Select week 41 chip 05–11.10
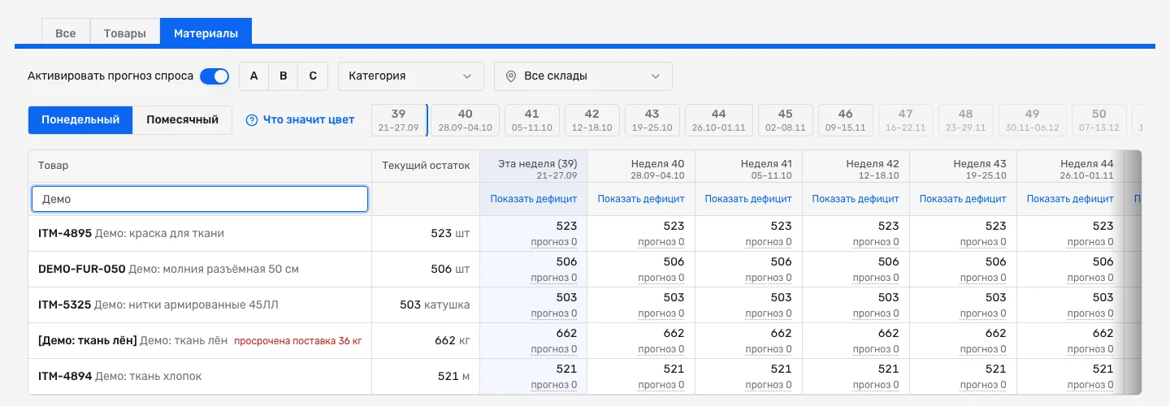1170x406 pixels. pos(532,120)
